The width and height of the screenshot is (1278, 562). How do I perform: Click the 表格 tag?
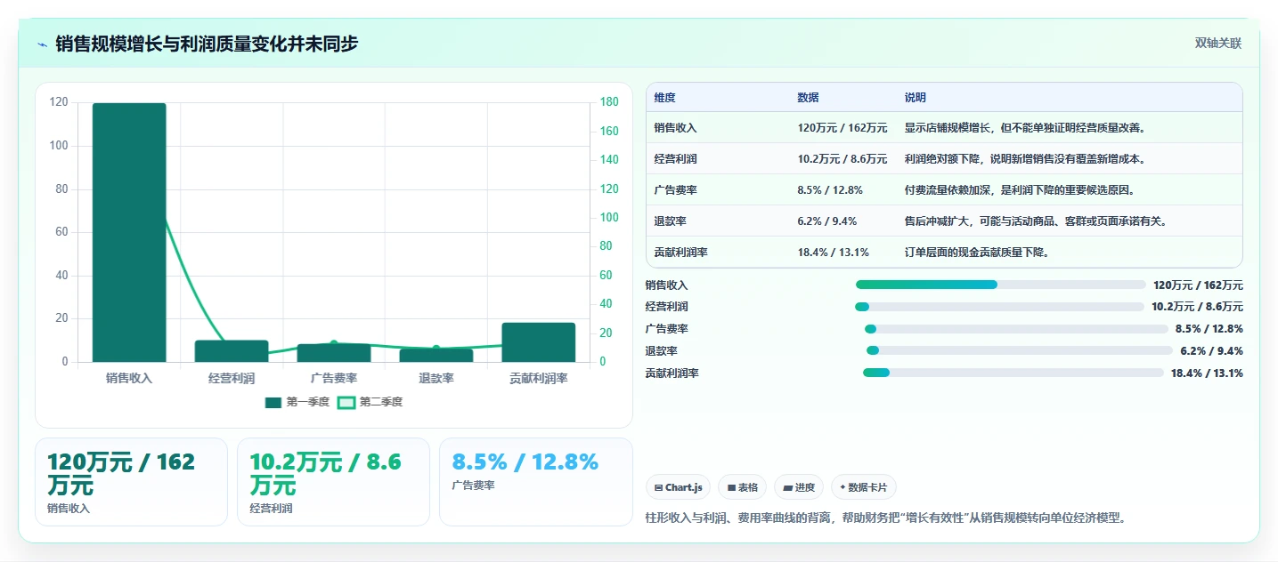pos(743,487)
